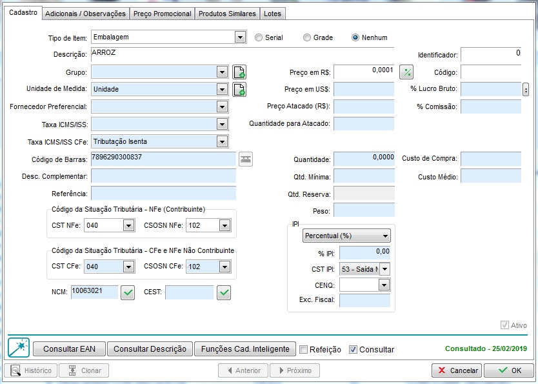
Task: Confirm with the OK button
Action: click(x=509, y=370)
